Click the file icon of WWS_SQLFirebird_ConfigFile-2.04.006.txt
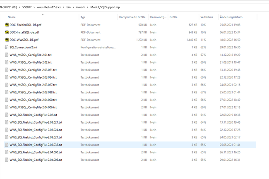The image size is (269, 179). [7, 160]
